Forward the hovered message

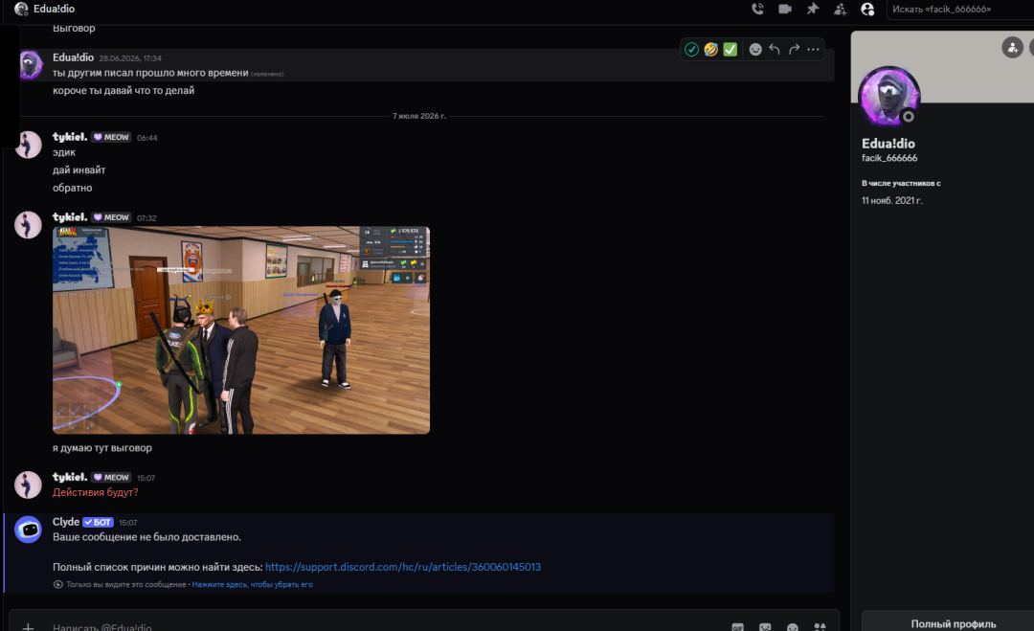794,50
